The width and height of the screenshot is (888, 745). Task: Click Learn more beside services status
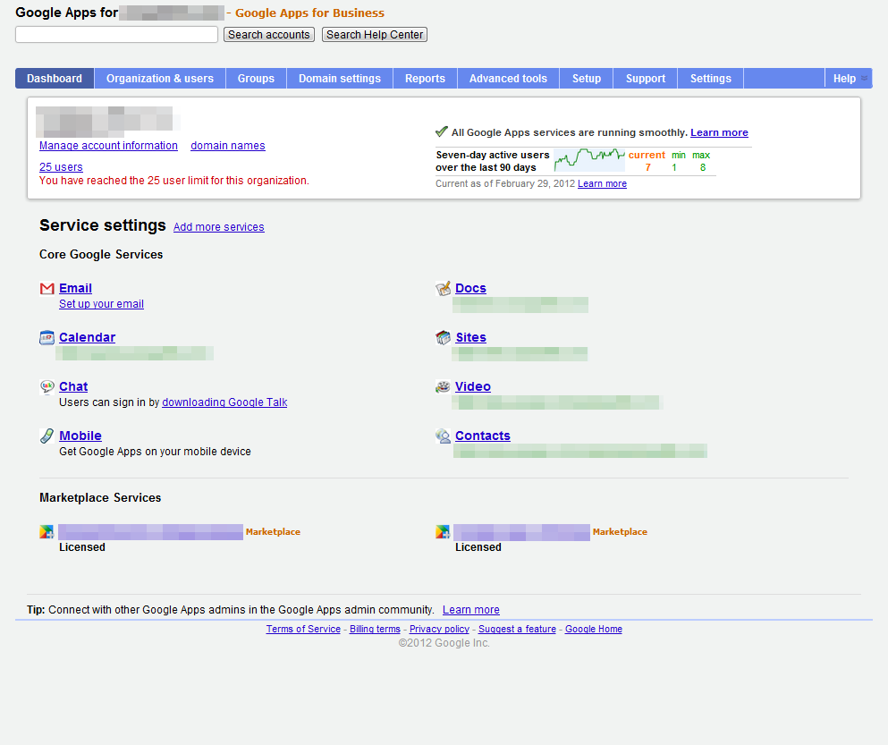(719, 132)
